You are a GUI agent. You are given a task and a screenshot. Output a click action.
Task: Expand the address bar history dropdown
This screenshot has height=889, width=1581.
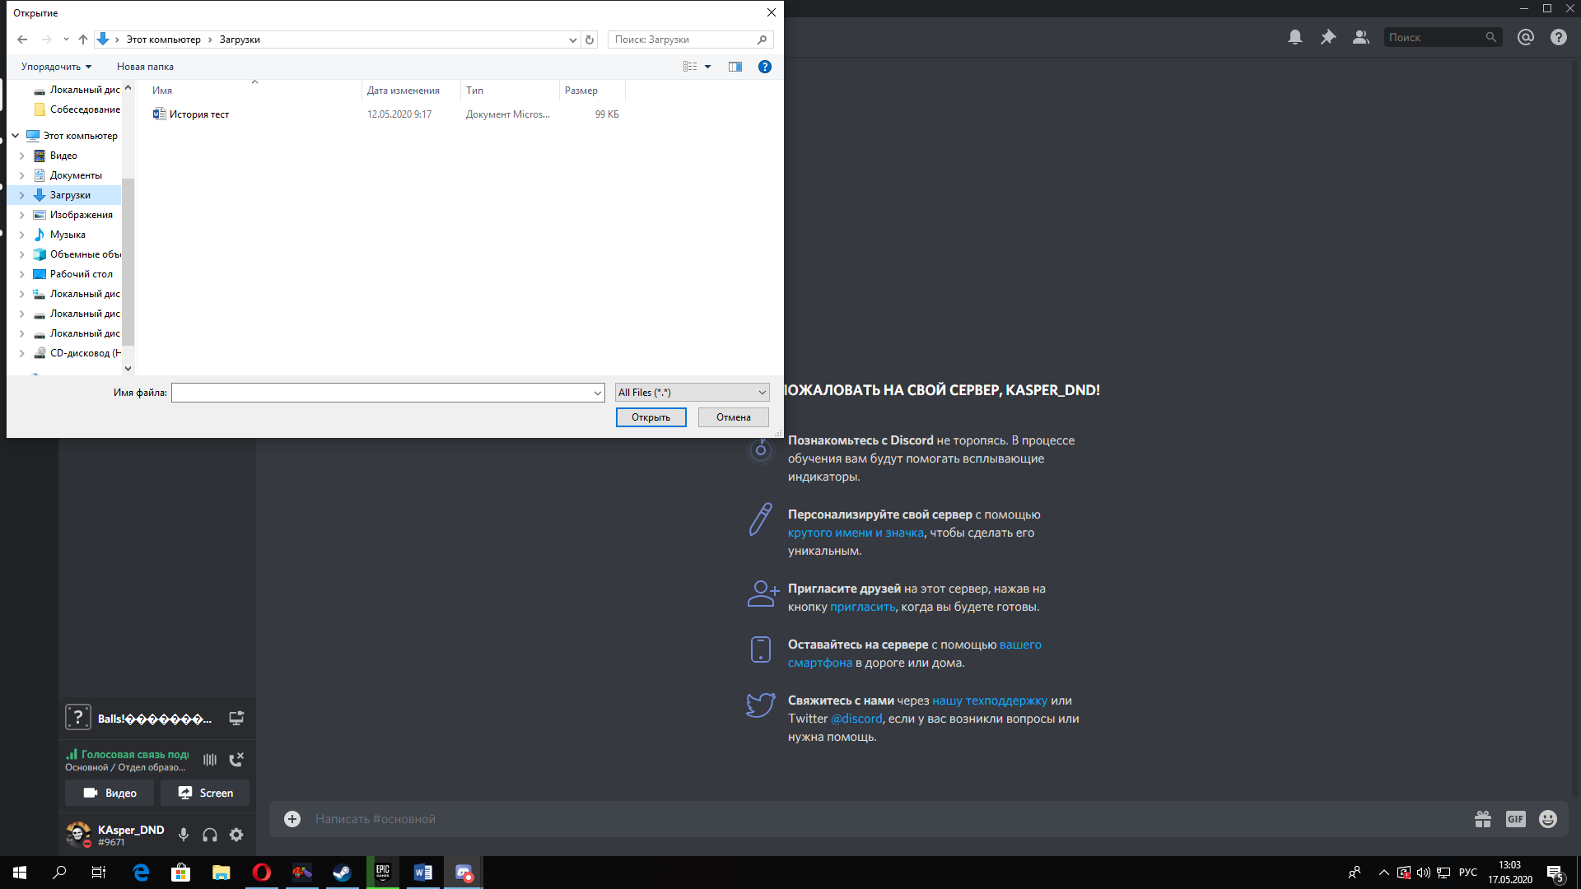(x=573, y=40)
